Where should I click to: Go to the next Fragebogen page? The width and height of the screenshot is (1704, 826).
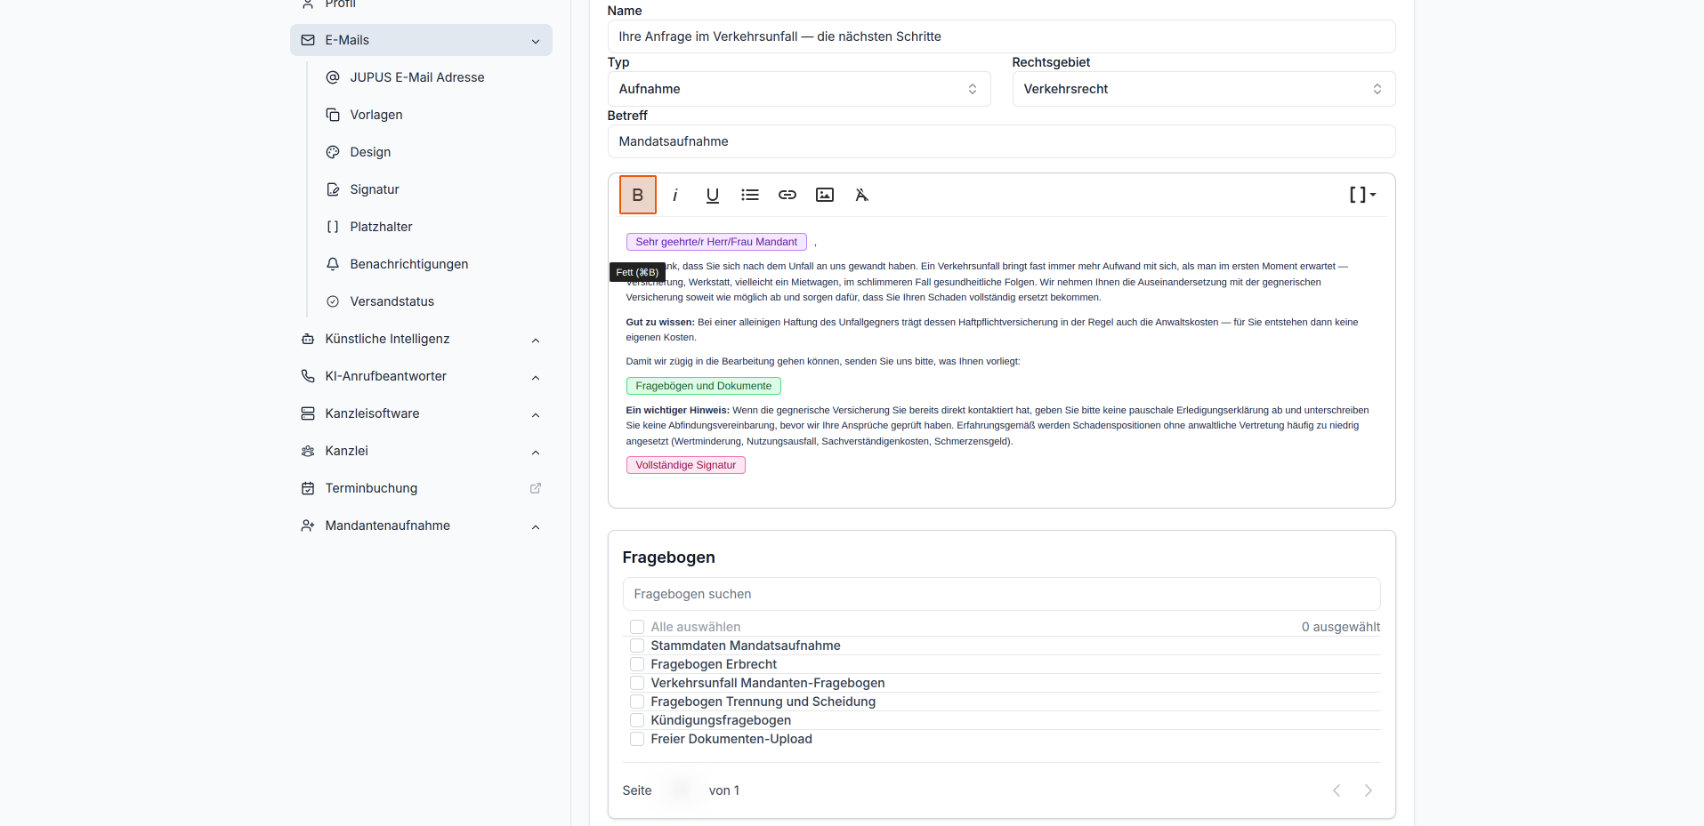coord(1369,790)
